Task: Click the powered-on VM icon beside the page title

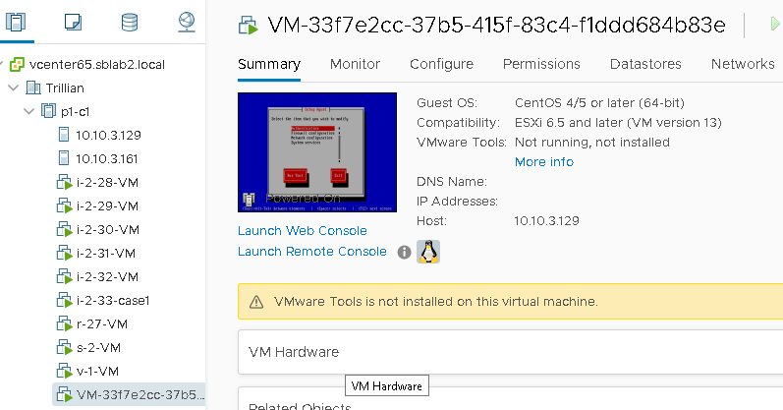Action: tap(249, 25)
